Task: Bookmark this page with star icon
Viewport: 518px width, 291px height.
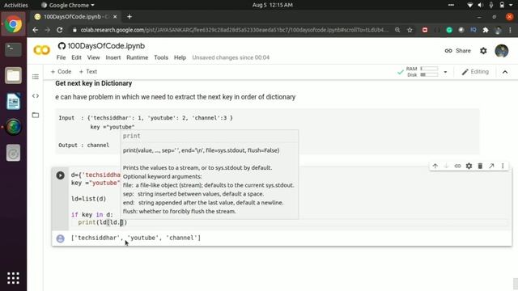Action: pyautogui.click(x=410, y=30)
